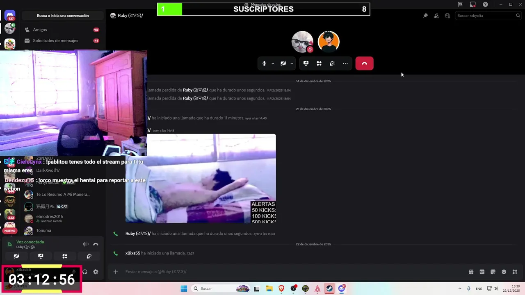Viewport: 525px width, 295px height.
Task: Open microphone options arrow in call bar
Action: tap(273, 64)
